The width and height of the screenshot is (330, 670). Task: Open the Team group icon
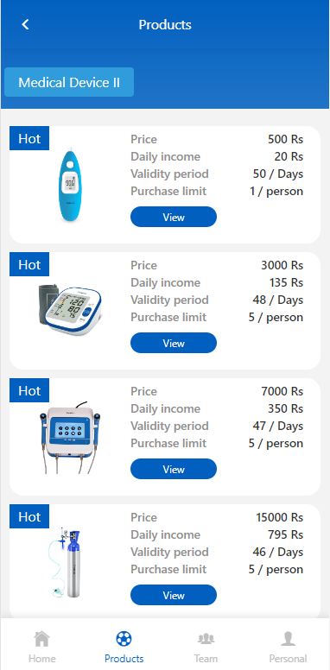click(x=206, y=639)
